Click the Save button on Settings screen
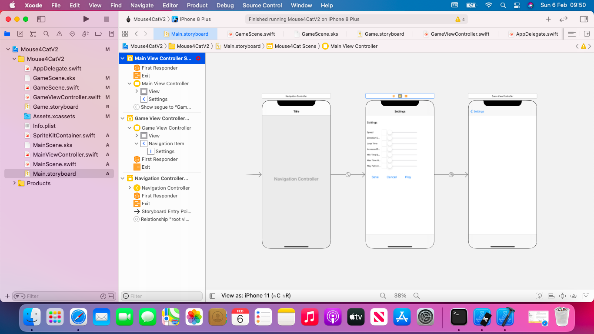 click(x=375, y=177)
